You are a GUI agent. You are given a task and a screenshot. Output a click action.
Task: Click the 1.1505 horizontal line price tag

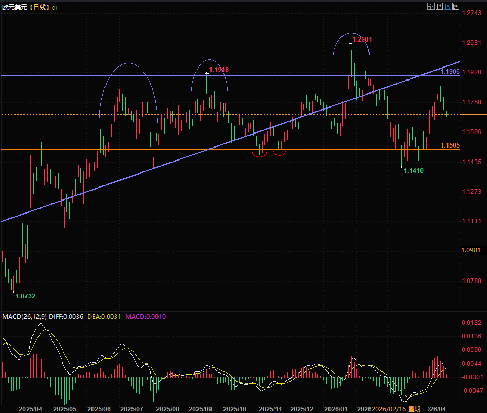tap(450, 145)
